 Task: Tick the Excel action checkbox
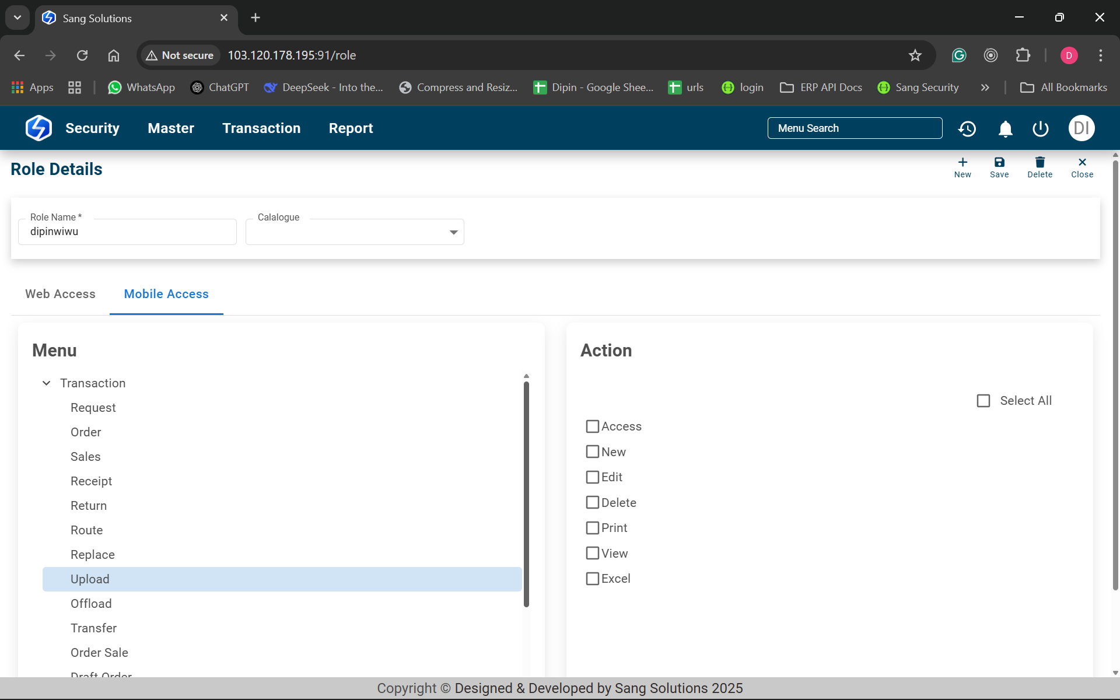coord(593,579)
